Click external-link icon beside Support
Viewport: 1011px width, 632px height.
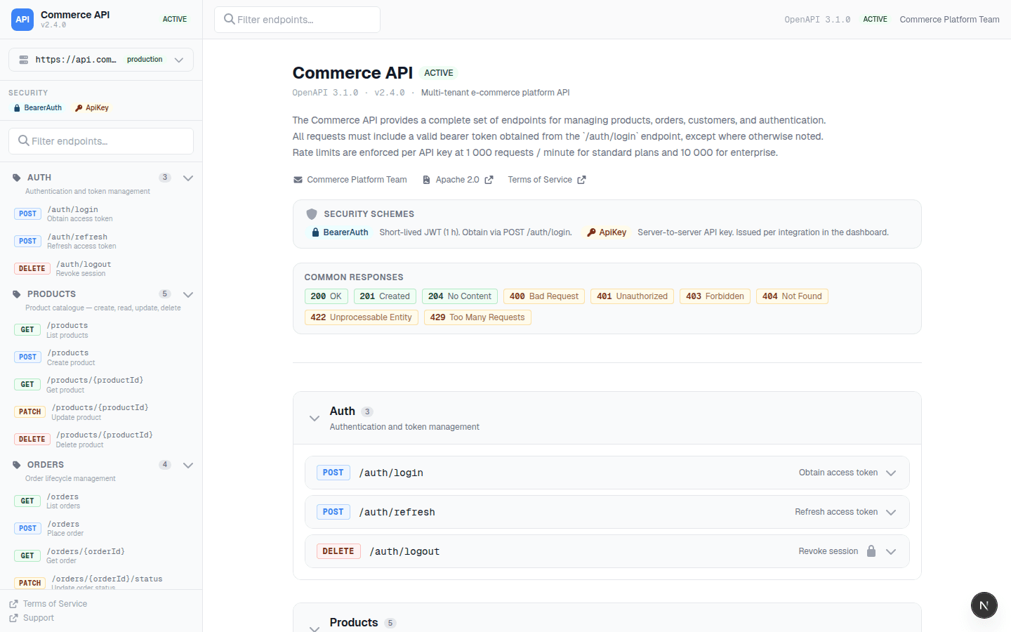point(13,618)
